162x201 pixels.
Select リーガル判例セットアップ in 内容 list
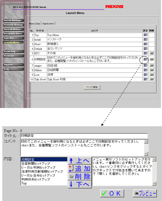(44, 167)
